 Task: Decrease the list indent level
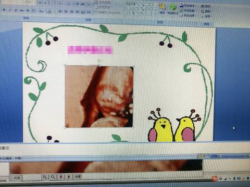click(x=77, y=4)
